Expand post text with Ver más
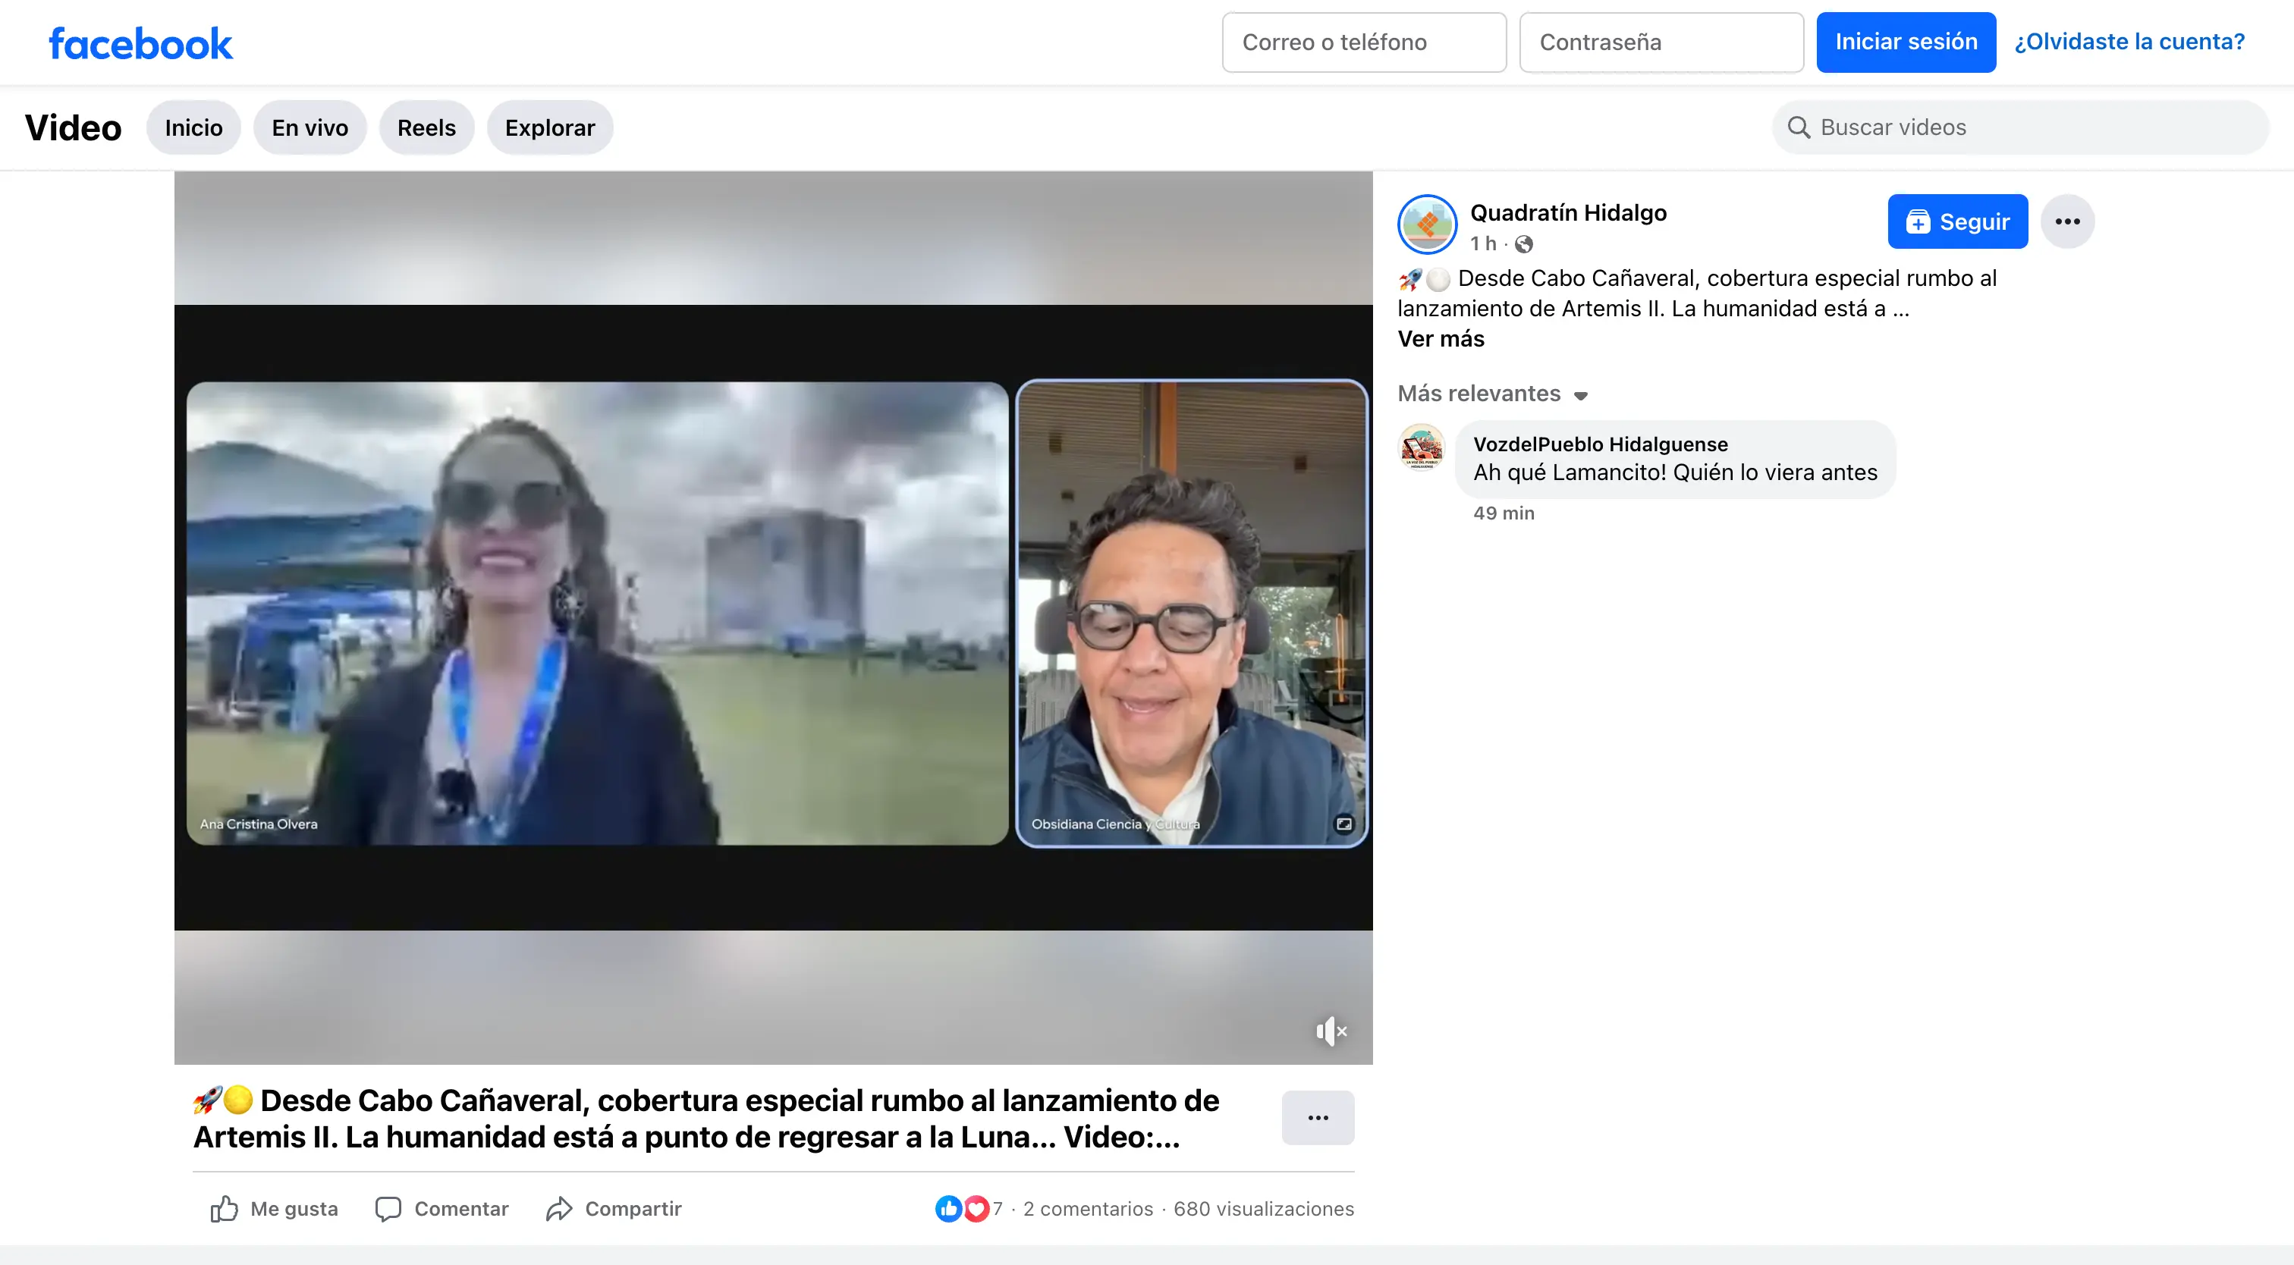2294x1265 pixels. pyautogui.click(x=1440, y=339)
